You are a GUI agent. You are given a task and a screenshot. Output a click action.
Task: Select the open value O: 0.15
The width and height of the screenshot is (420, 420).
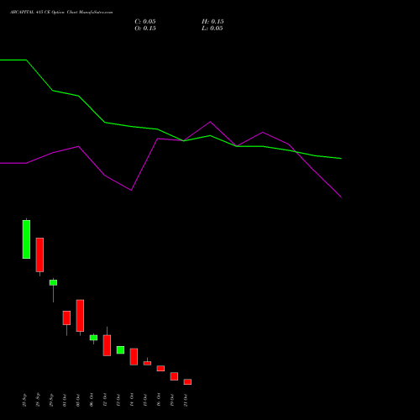[145, 29]
